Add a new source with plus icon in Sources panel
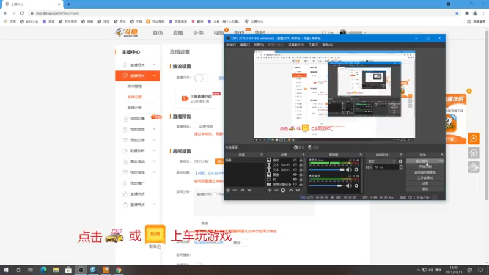 [270, 190]
